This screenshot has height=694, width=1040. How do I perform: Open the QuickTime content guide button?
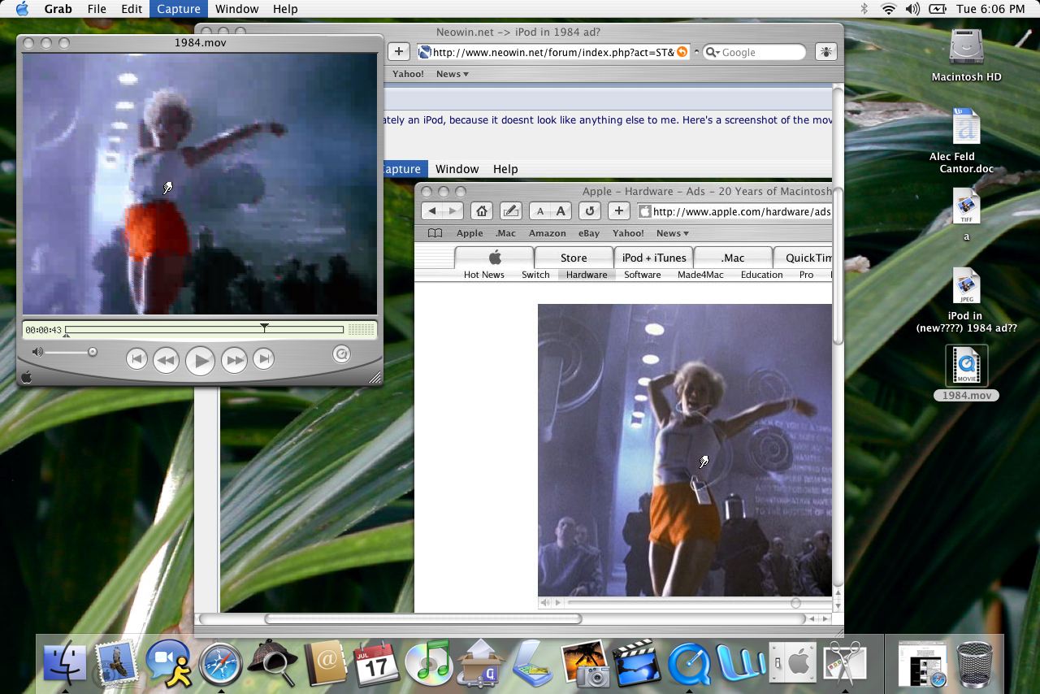tap(342, 354)
